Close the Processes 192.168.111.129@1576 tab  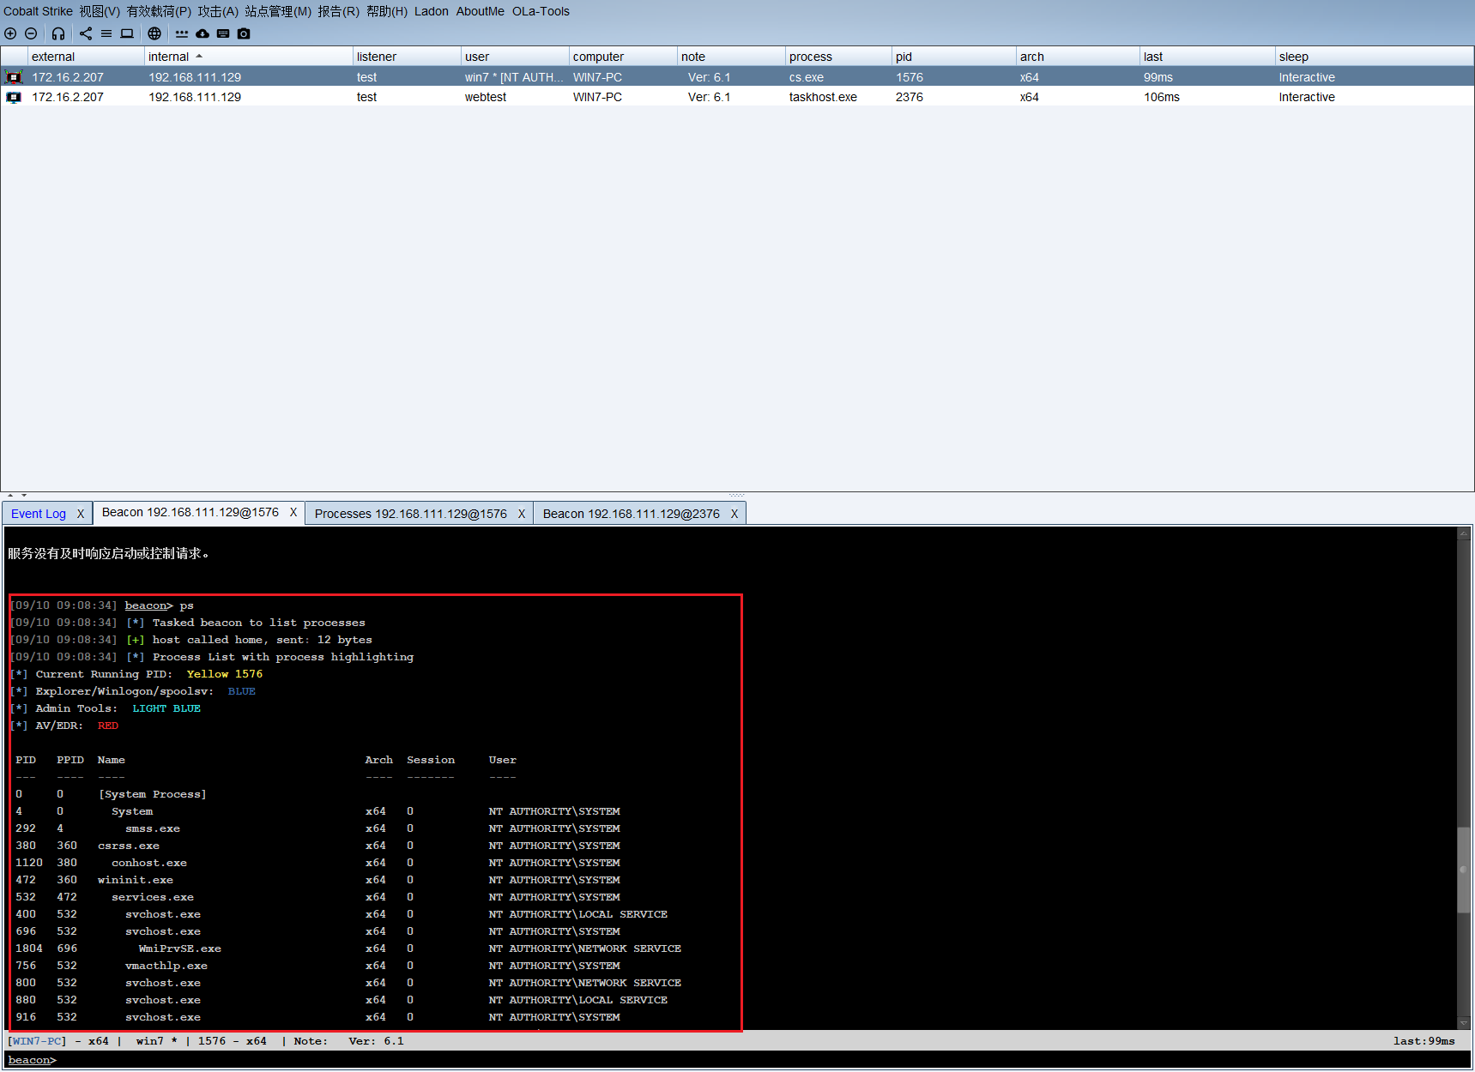point(522,514)
